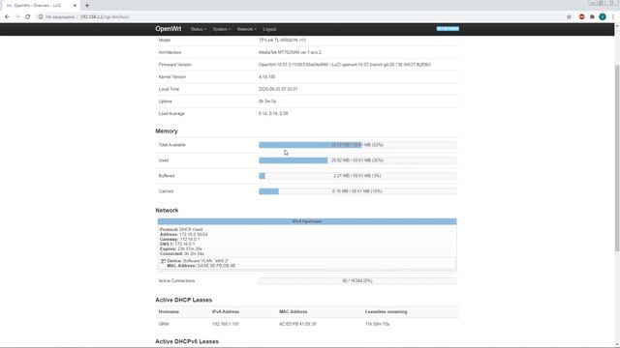Bookmark this page with the star icon

569,17
